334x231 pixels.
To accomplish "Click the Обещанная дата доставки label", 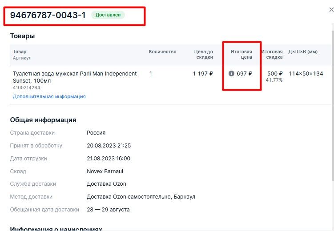I will 44,210.
